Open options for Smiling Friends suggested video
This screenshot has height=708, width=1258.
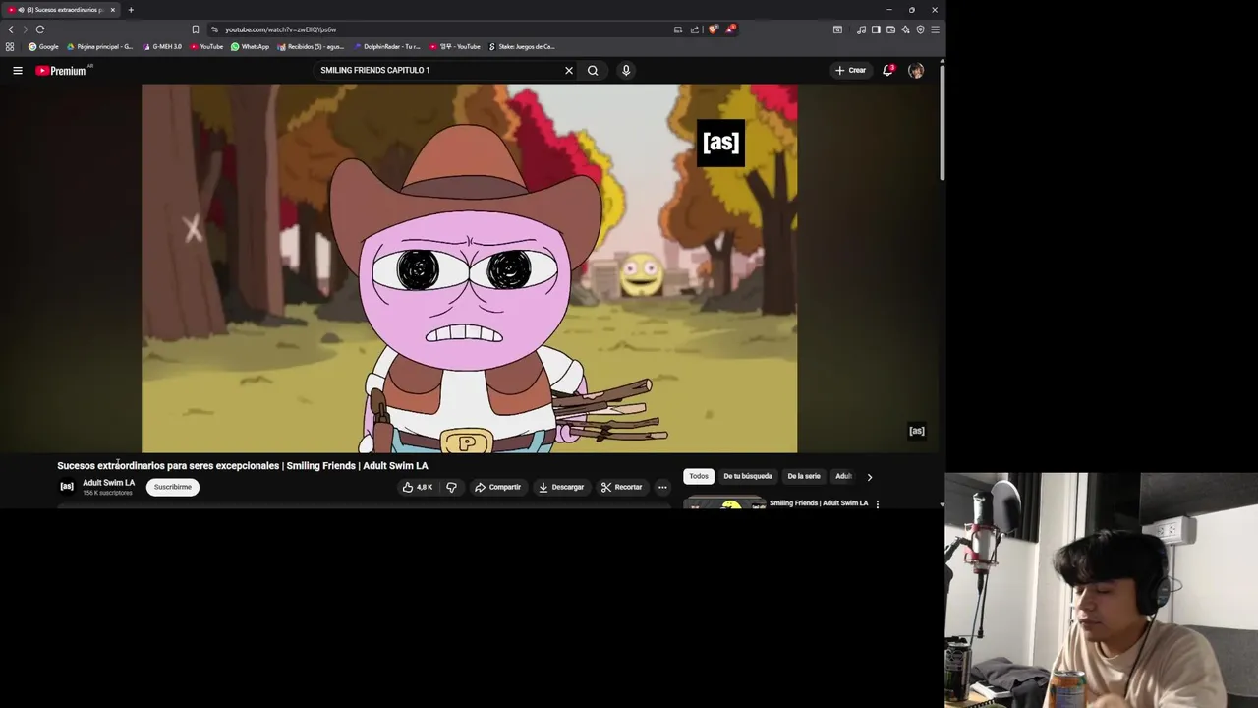878,503
